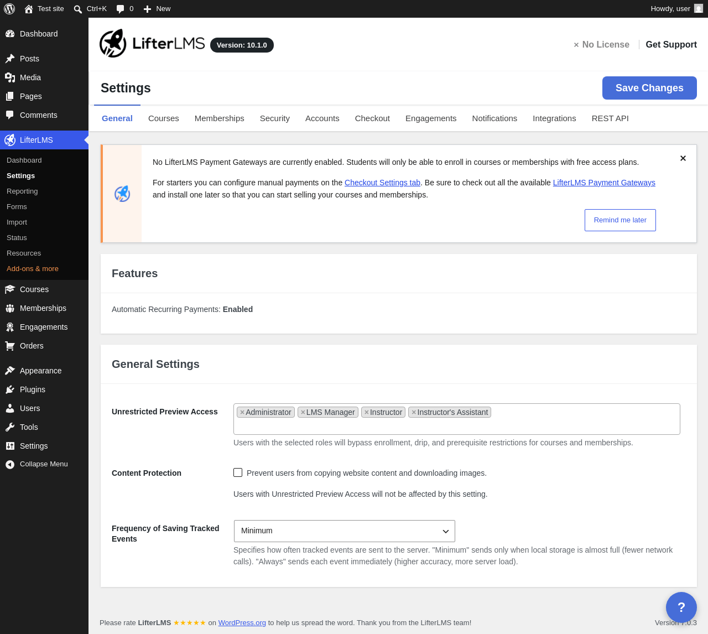
Task: Click the WordPress Settings sliders icon
Action: 10,446
